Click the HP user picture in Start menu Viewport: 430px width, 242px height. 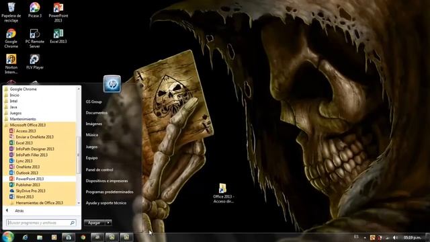coord(112,83)
